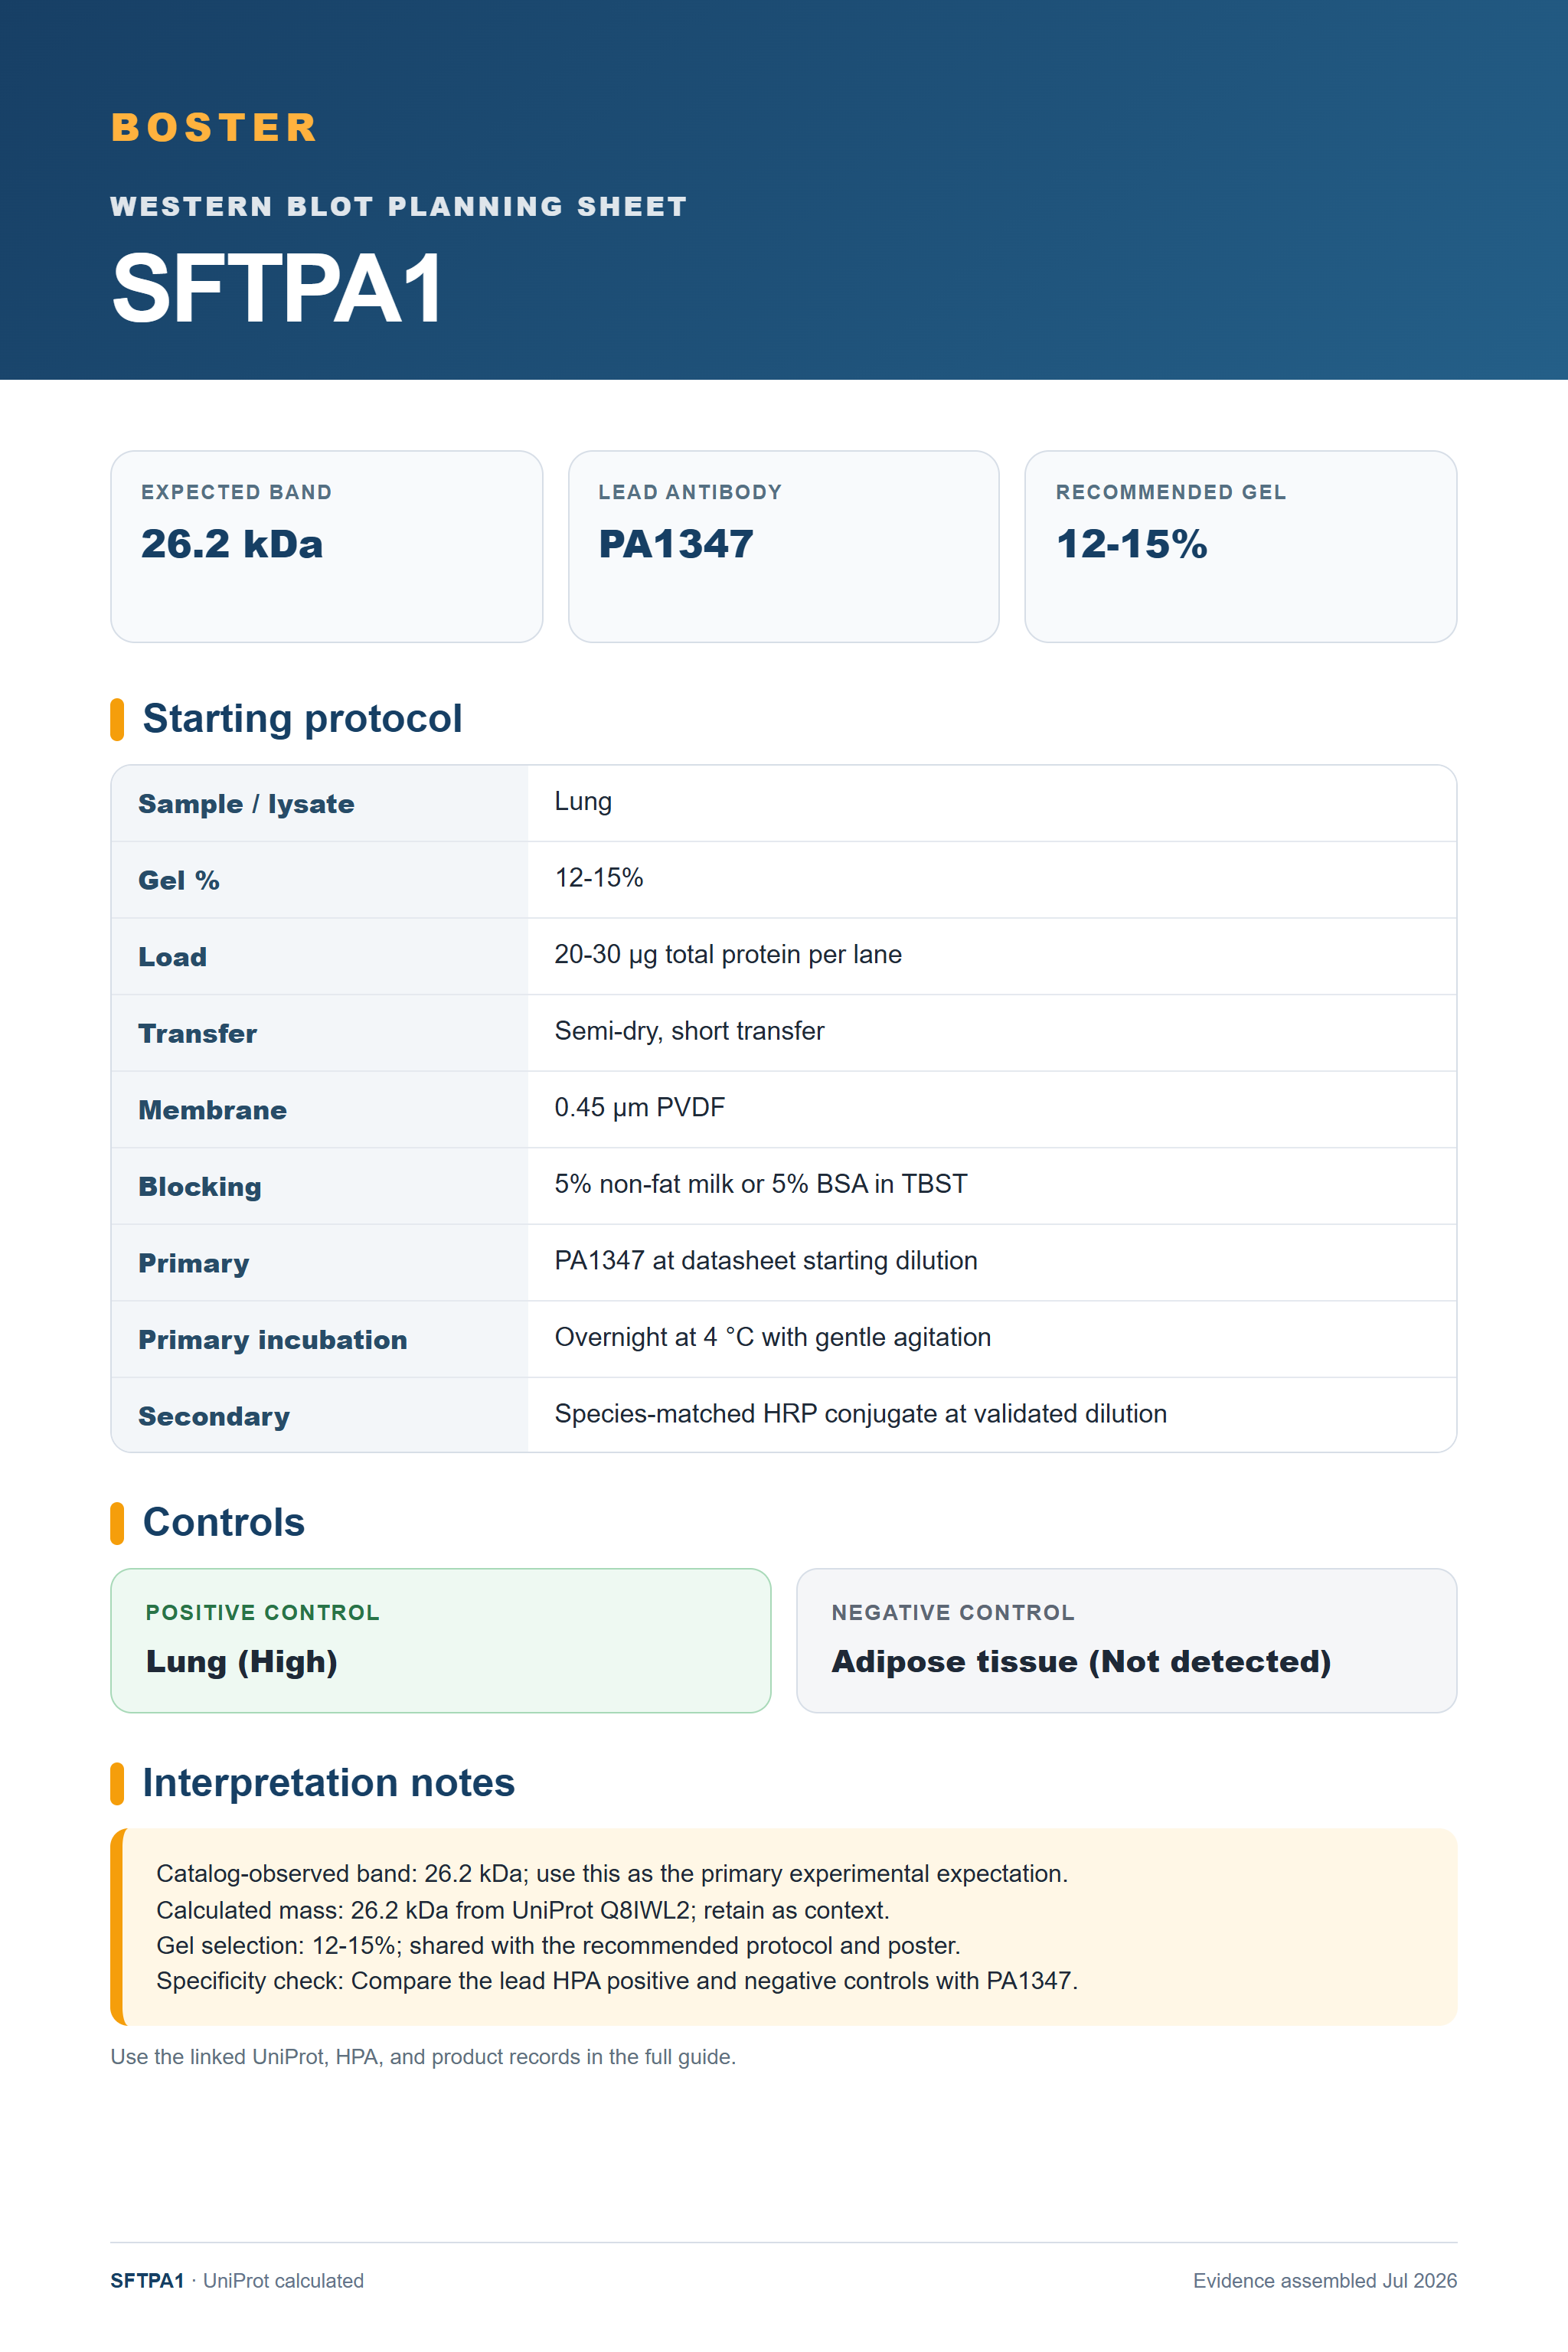
Task: Click the orange marker beside Interpretation notes
Action: click(117, 1783)
